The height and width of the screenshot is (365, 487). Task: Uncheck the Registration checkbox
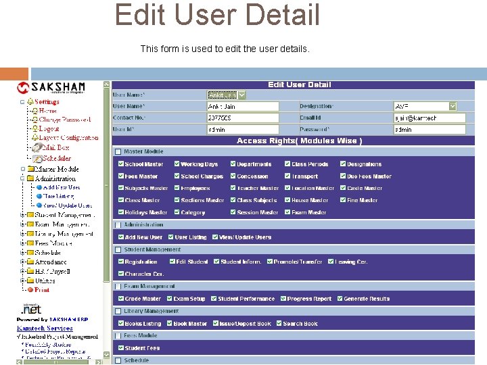click(121, 262)
